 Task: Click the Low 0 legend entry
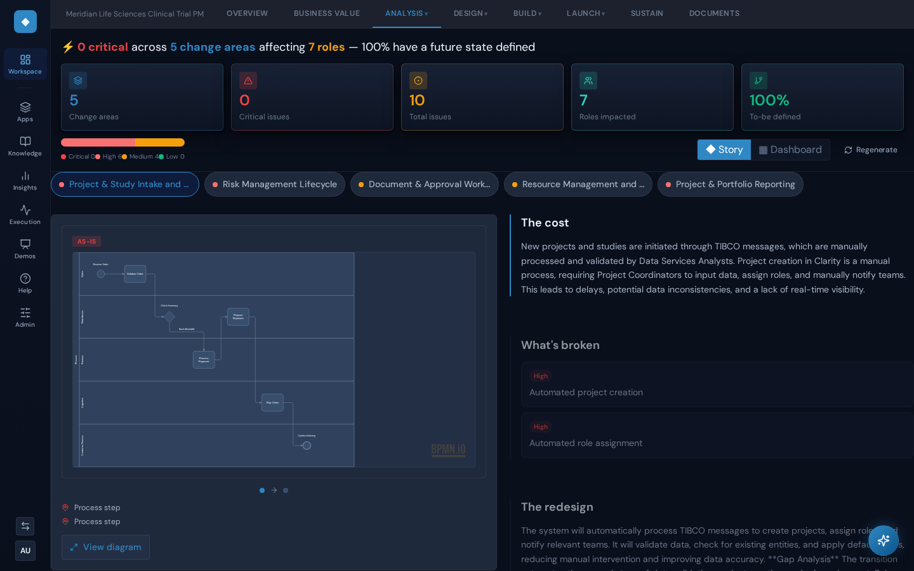(171, 157)
